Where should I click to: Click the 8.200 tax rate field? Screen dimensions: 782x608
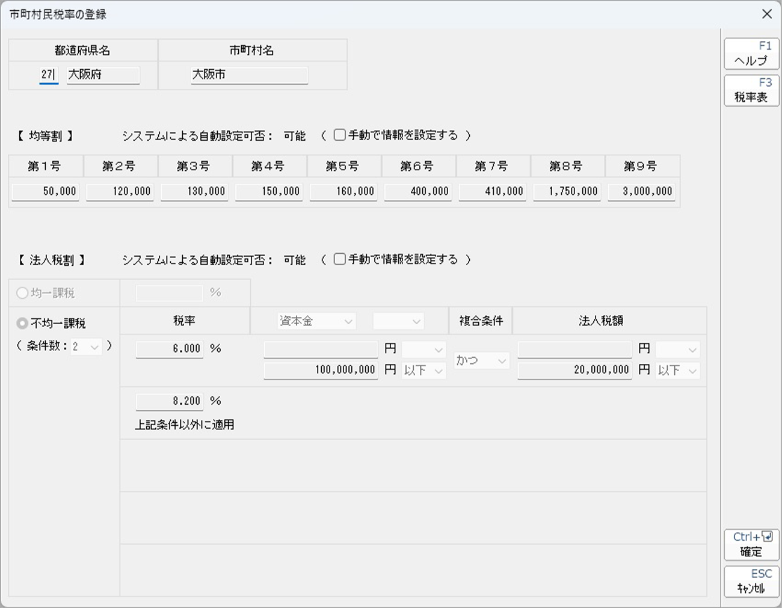coord(170,401)
